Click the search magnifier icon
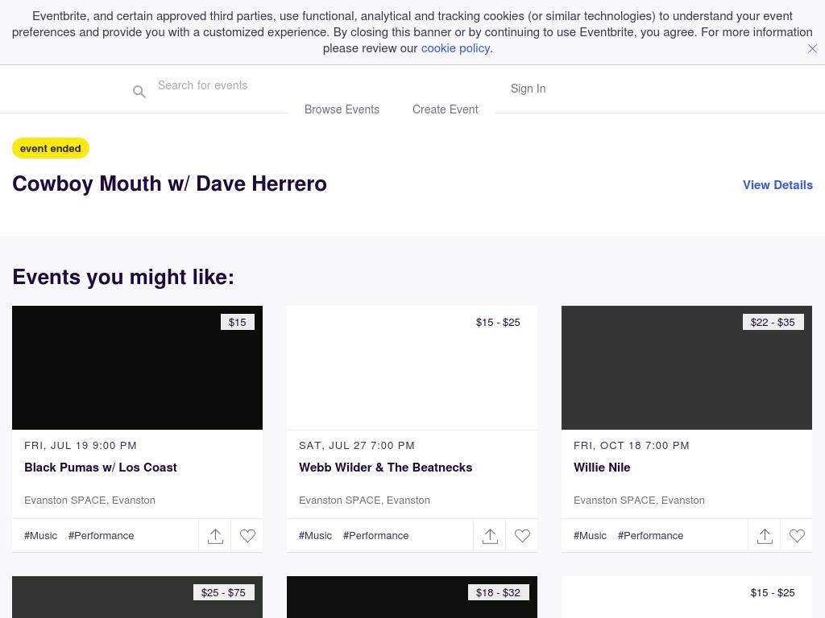Viewport: 825px width, 618px height. click(x=139, y=92)
